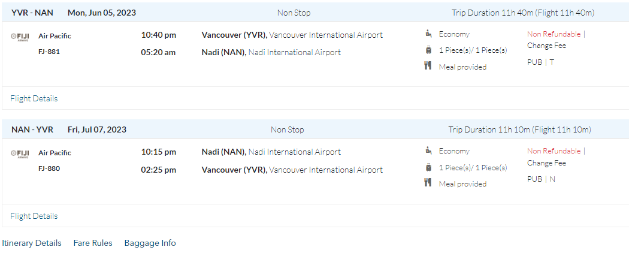This screenshot has height=253, width=629.
Task: Expand Flight Details for the NAN-YVR flight
Action: pyautogui.click(x=34, y=216)
